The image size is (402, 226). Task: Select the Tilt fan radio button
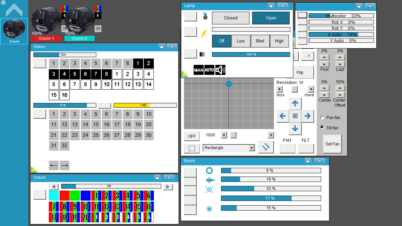pyautogui.click(x=322, y=127)
